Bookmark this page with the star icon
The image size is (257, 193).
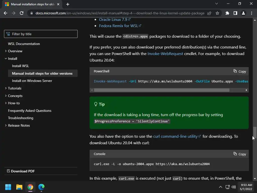coord(217,13)
